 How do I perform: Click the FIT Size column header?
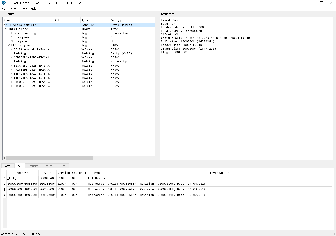click(47, 173)
